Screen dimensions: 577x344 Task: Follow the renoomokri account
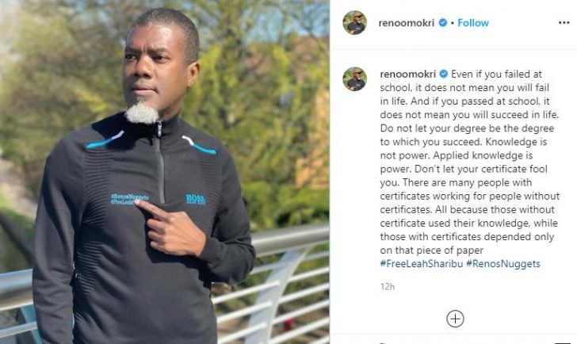pyautogui.click(x=473, y=23)
